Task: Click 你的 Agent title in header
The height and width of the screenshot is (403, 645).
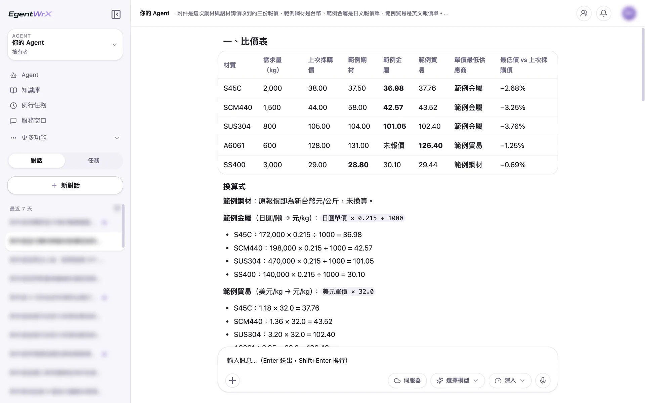Action: click(155, 13)
